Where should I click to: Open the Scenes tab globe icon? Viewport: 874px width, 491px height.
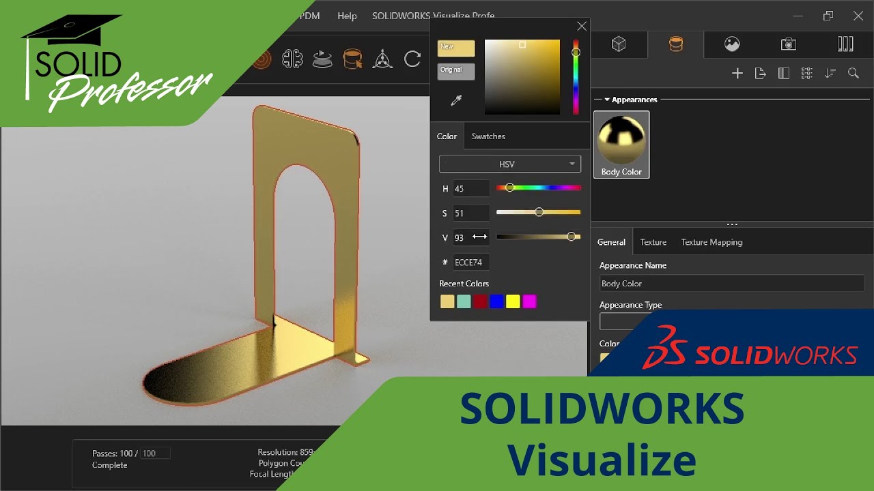click(732, 44)
